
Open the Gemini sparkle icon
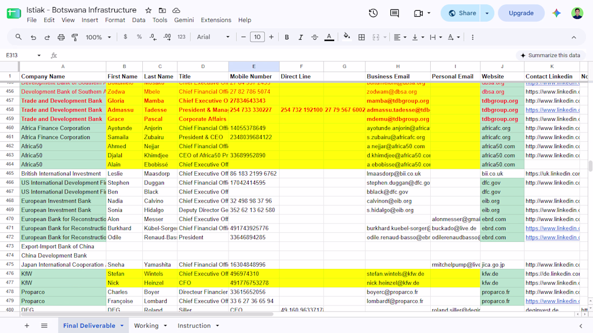point(556,13)
